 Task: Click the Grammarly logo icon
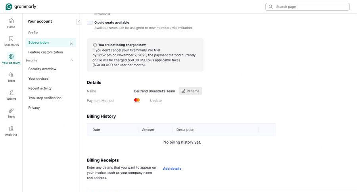pos(9,7)
